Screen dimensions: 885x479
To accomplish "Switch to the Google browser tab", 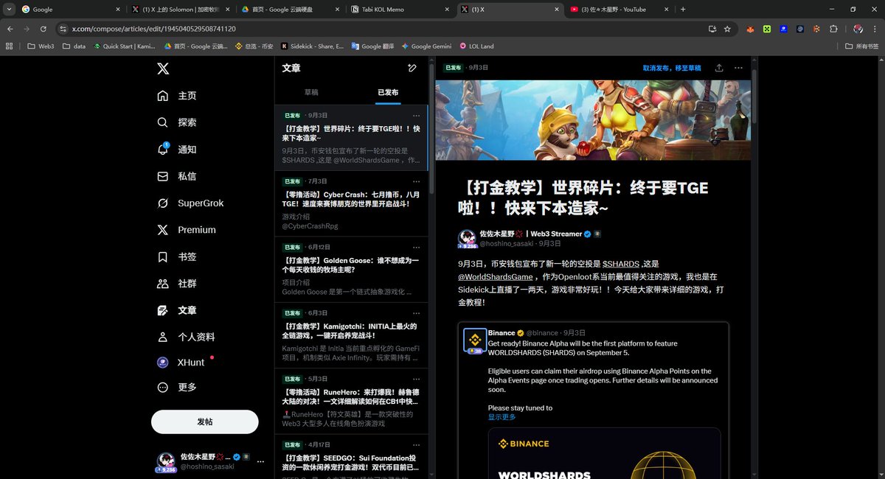I will (71, 10).
